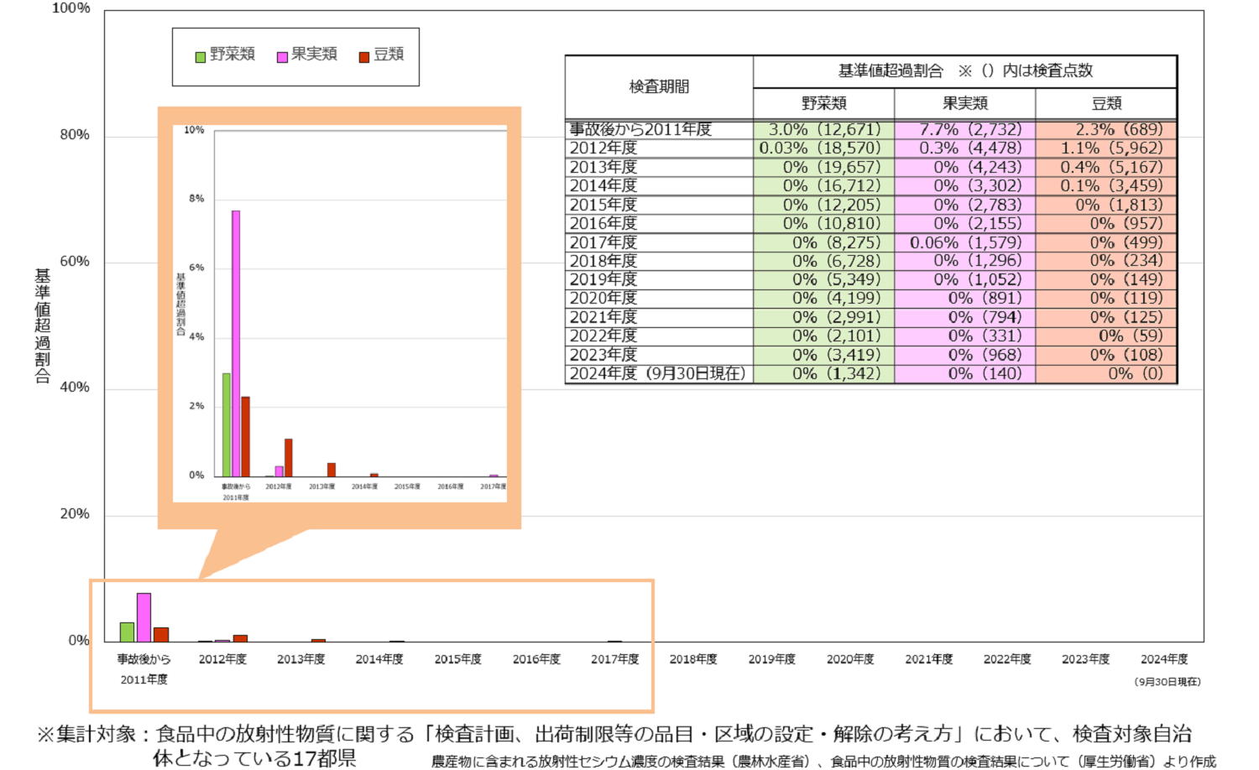
Task: Click the inset chart's red 2013年度 bar
Action: 332,470
